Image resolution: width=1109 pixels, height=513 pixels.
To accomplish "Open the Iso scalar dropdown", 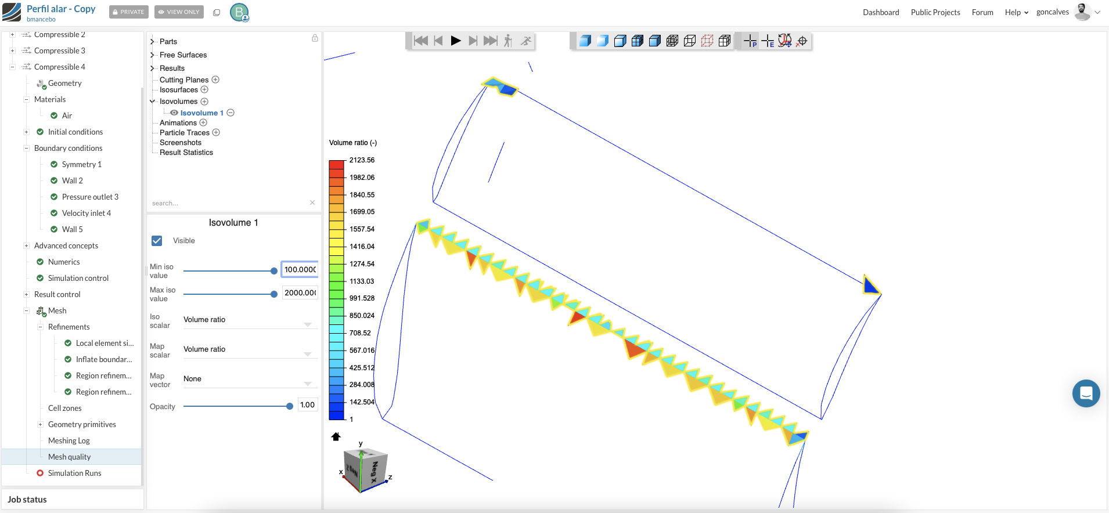I will [250, 320].
